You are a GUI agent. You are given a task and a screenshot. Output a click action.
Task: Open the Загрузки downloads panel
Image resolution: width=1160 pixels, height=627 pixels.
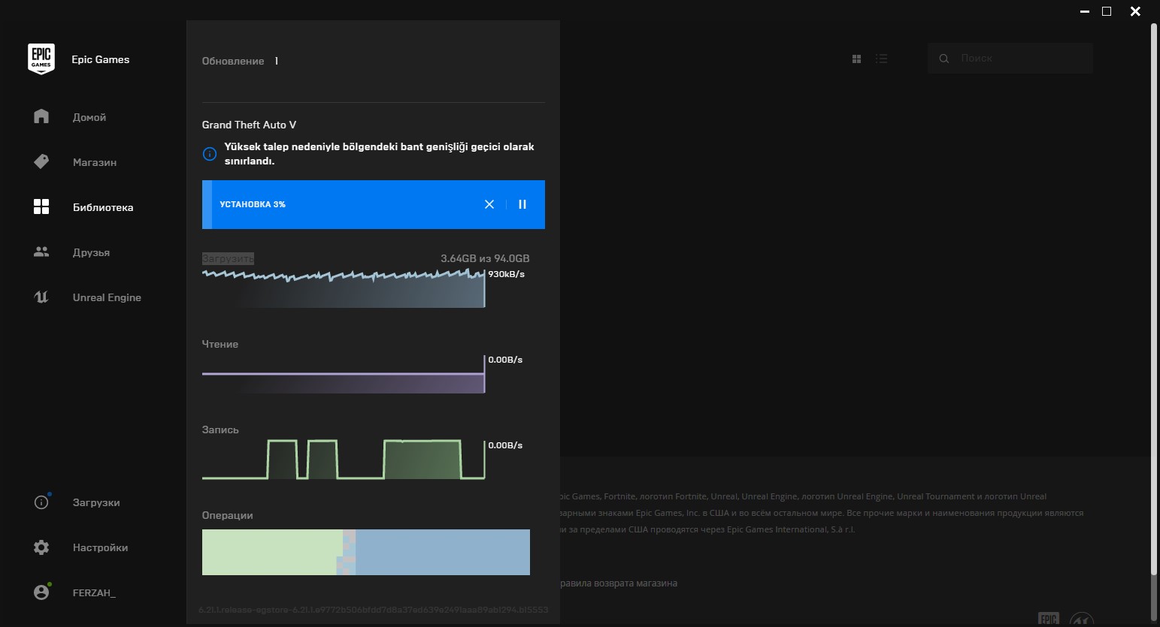tap(96, 502)
